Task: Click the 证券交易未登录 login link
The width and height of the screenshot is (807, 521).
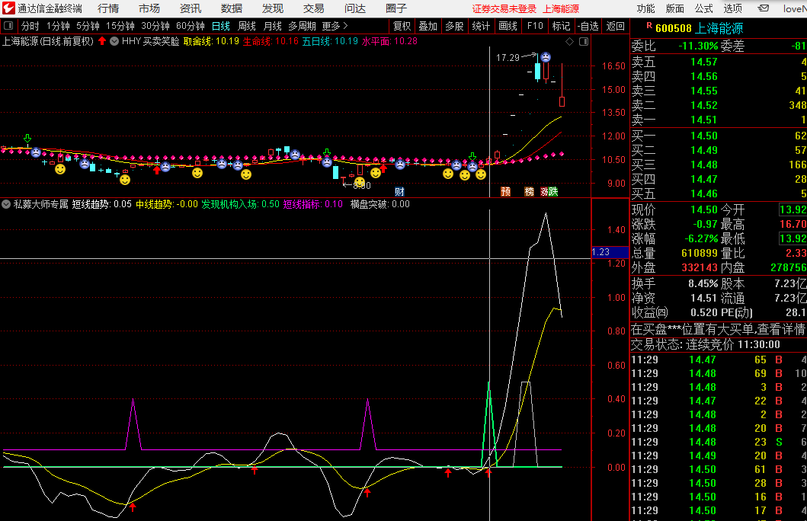Action: point(504,9)
